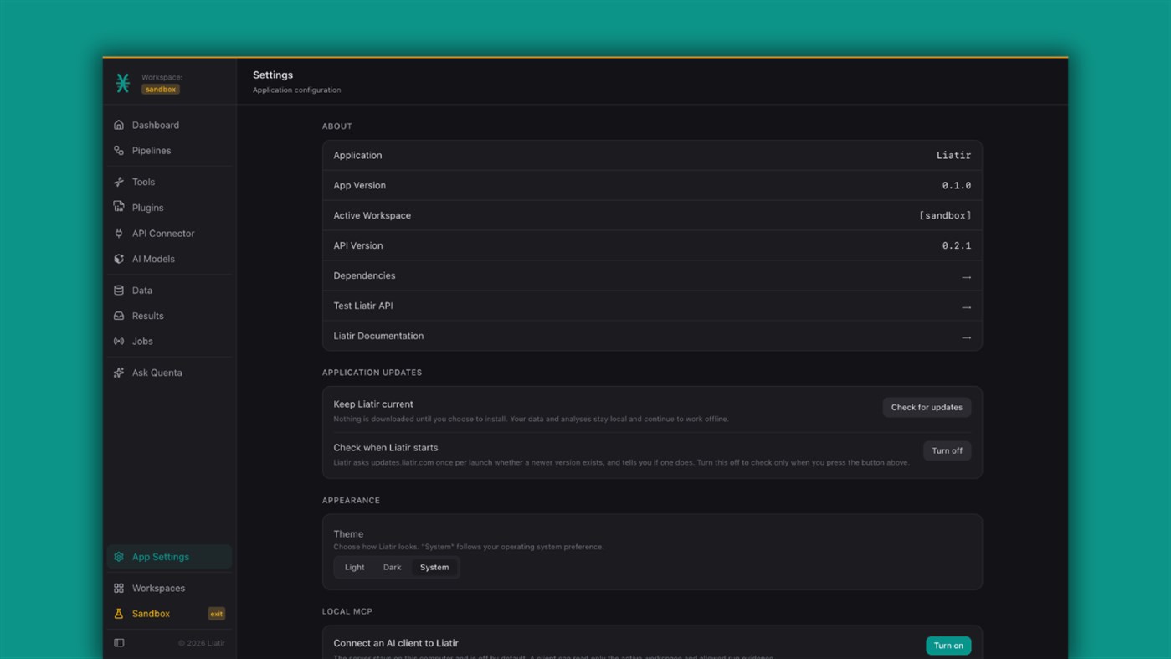Click the Data database icon

(119, 291)
